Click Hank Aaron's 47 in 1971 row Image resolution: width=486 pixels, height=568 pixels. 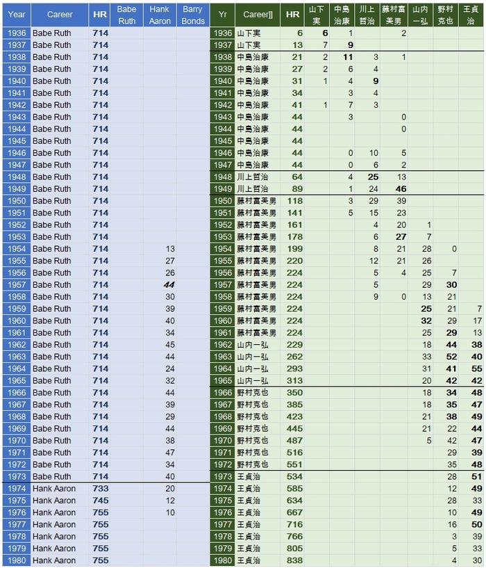tap(170, 453)
